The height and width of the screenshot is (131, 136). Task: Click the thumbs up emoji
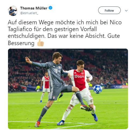click(x=41, y=43)
